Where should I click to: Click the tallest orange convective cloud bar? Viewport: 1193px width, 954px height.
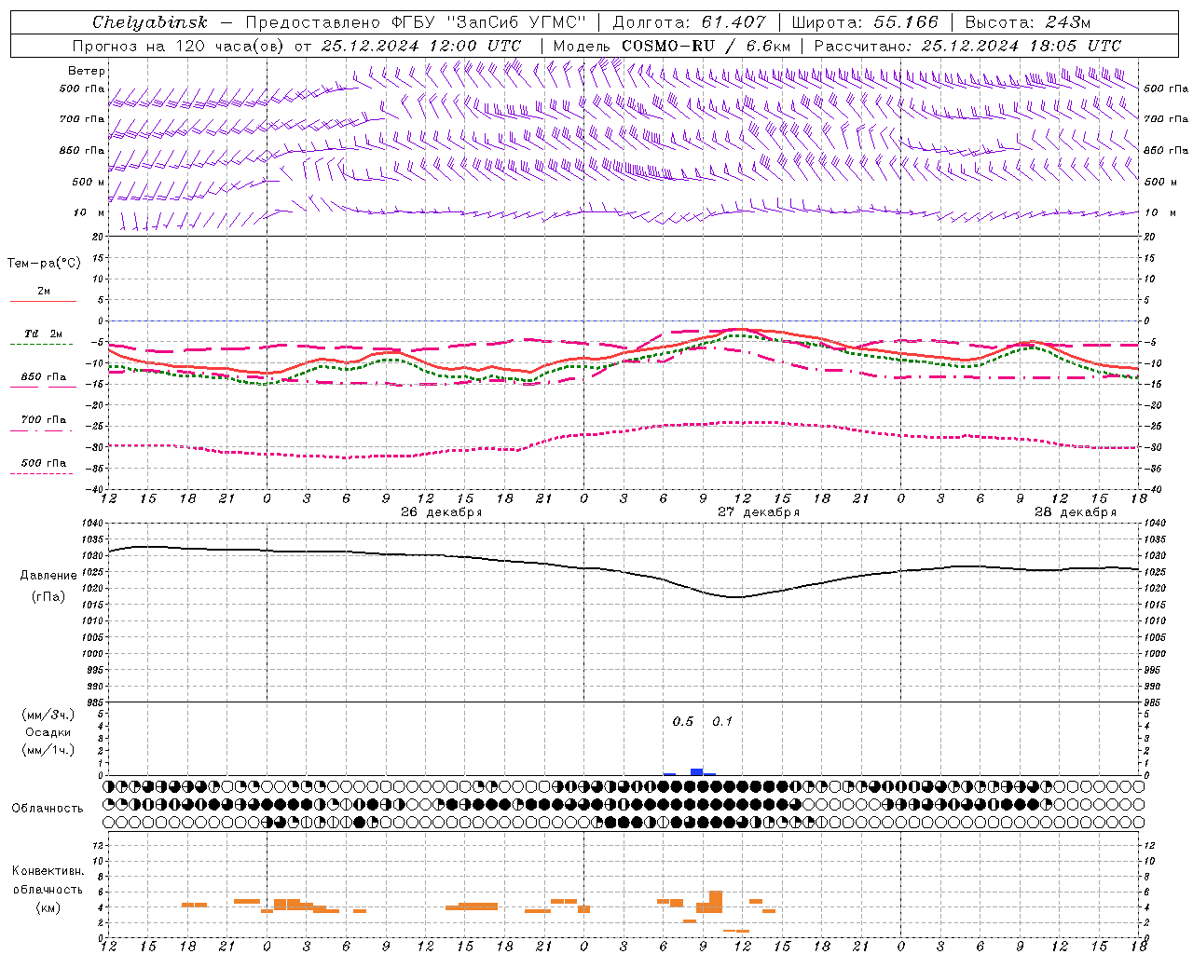coord(716,902)
